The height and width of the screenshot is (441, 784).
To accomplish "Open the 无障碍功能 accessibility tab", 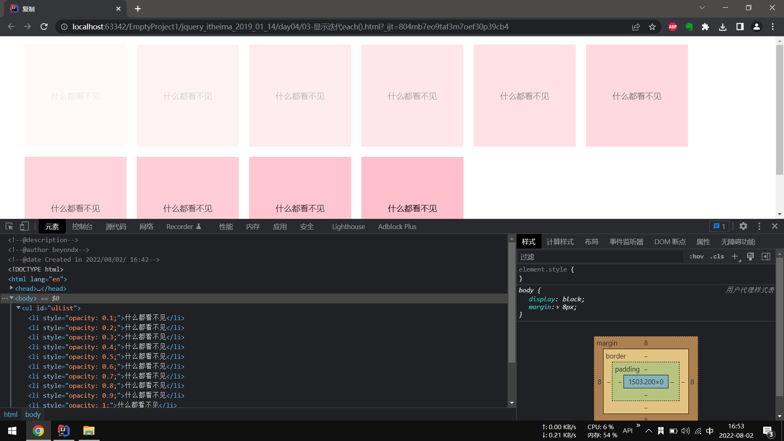I will (737, 242).
